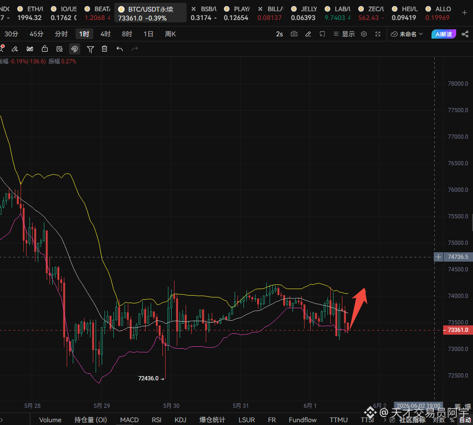Toggle the LSUR indicator

click(x=246, y=419)
